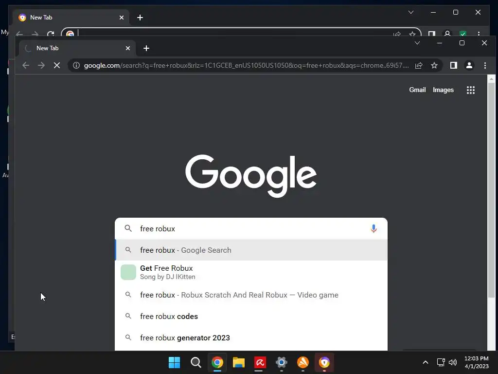Viewport: 498px width, 374px height.
Task: Reload page in the back browser window
Action: click(51, 34)
